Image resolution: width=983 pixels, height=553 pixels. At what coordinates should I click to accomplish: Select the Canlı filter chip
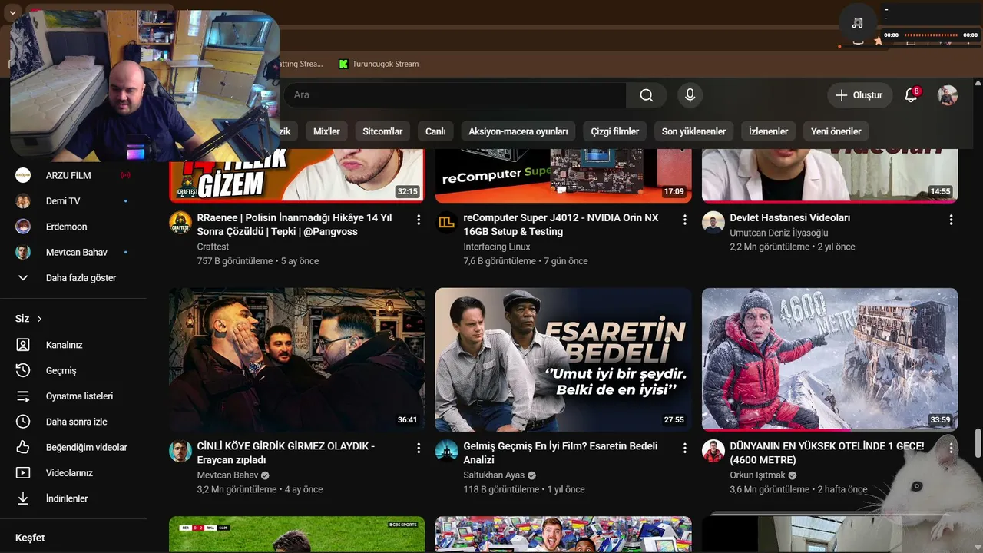coord(435,131)
